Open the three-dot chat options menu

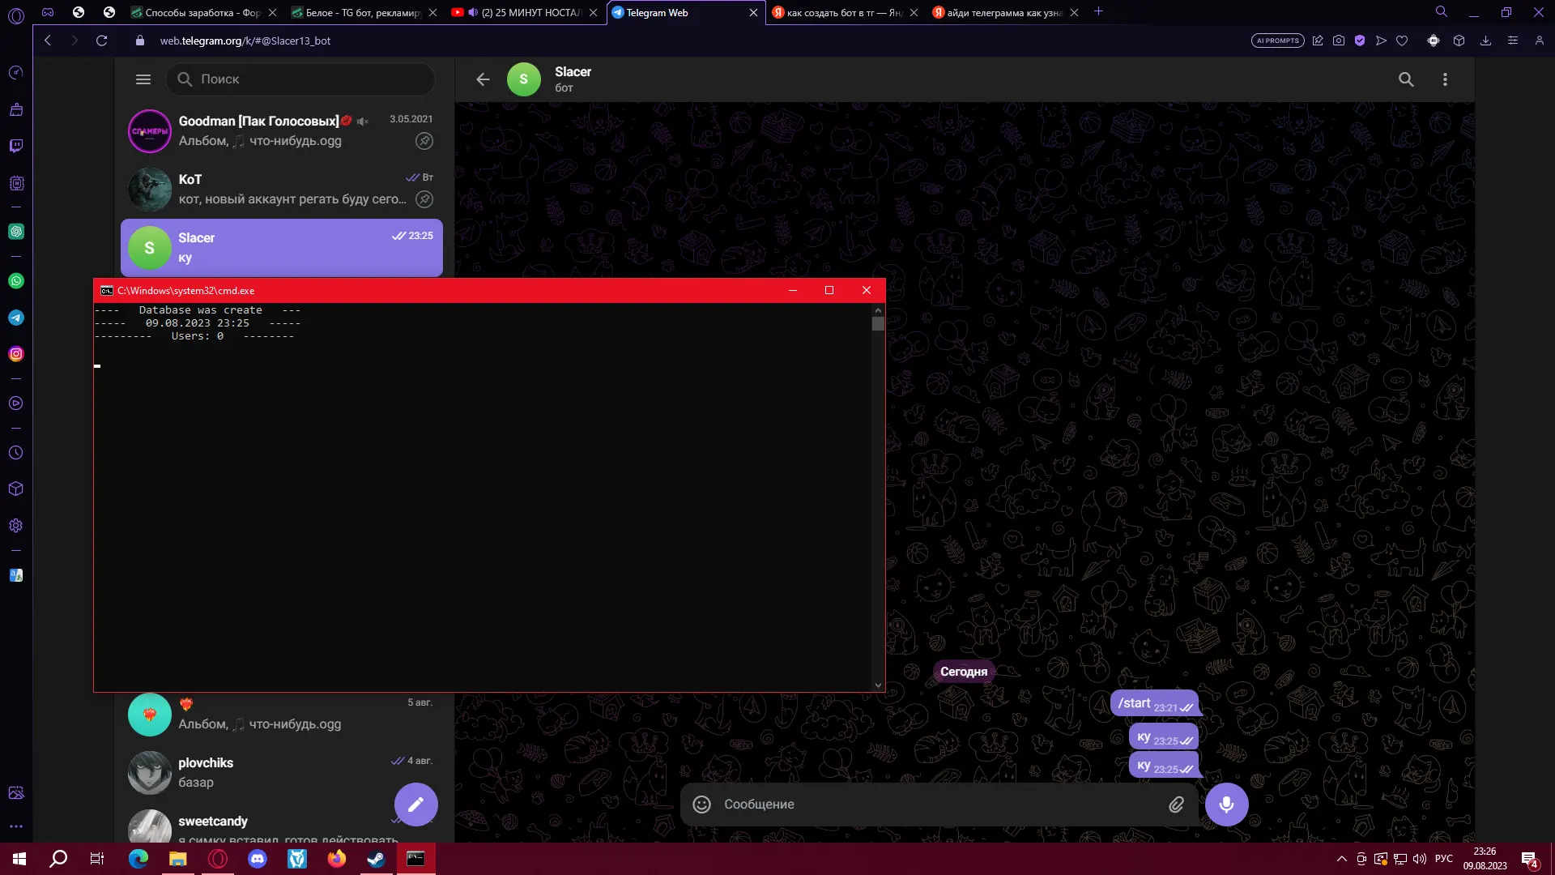(1445, 79)
